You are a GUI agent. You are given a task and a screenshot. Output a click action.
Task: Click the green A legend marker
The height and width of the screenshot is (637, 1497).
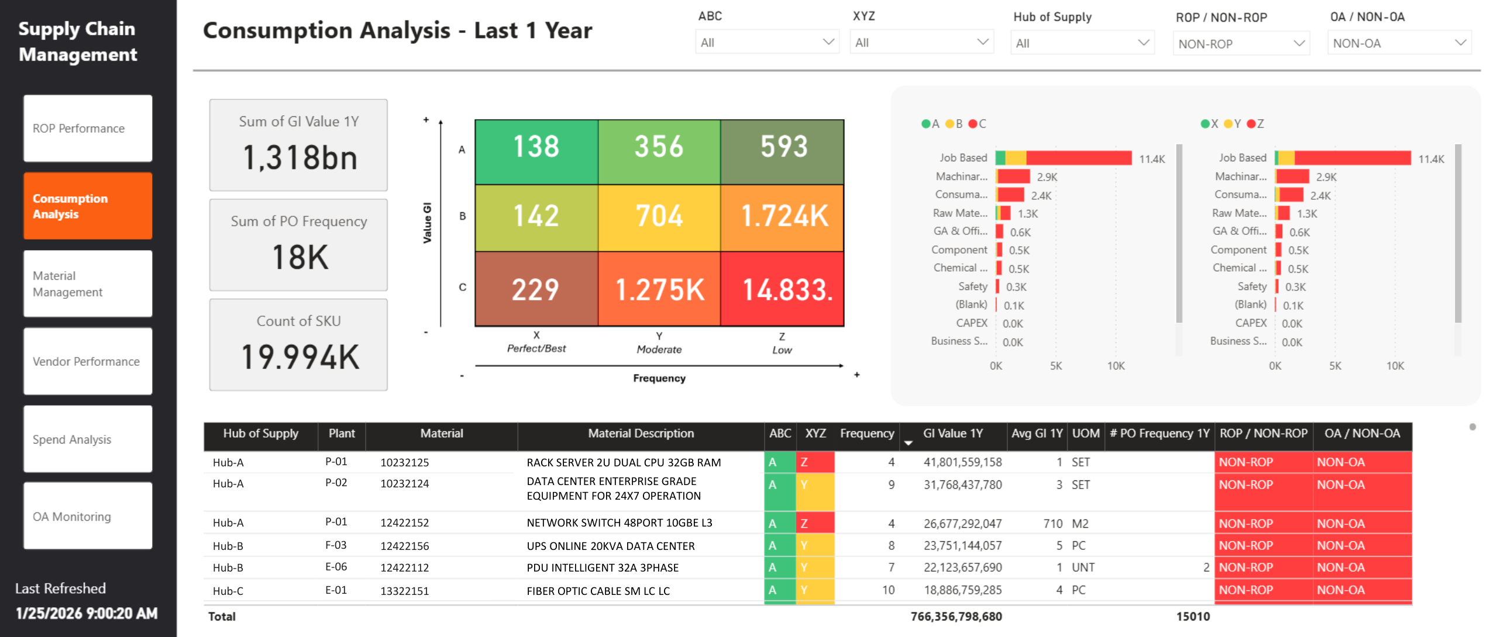926,124
